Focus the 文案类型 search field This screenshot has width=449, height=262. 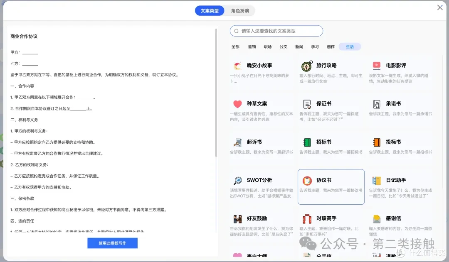[x=276, y=31]
